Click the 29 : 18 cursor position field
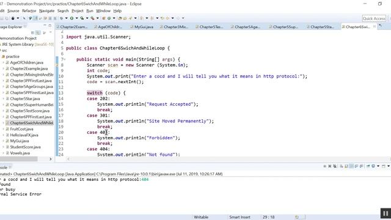 coord(268,218)
